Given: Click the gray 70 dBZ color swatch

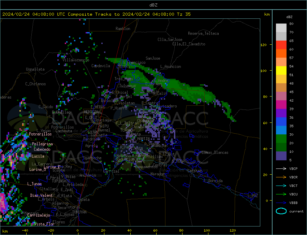Looking at the screenshot, I should click(281, 36).
